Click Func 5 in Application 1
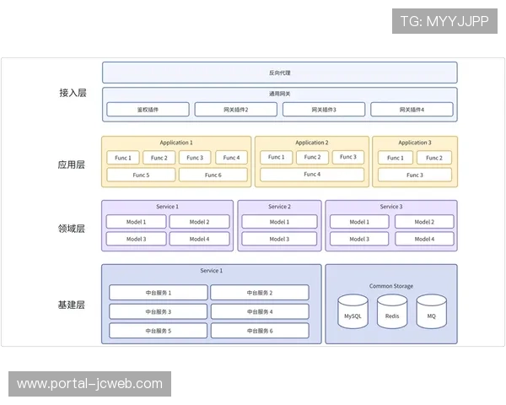 (x=141, y=175)
